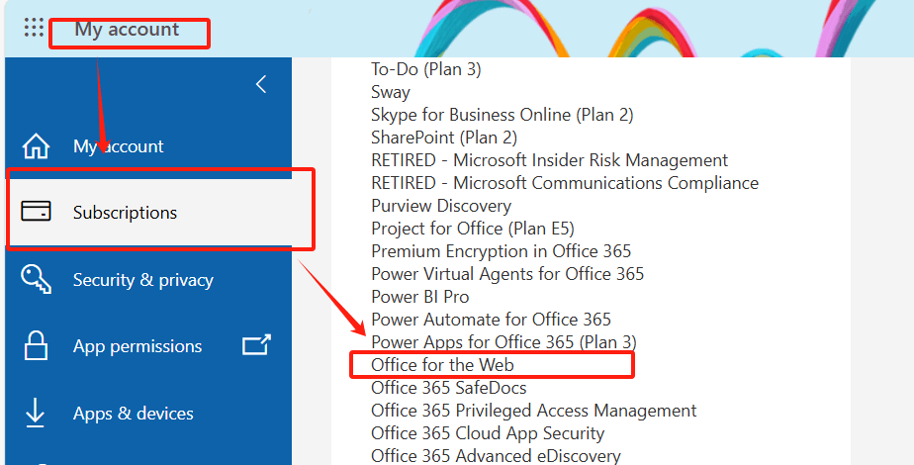The width and height of the screenshot is (914, 465).
Task: Select Office 365 Advanced eDiscovery
Action: click(496, 456)
